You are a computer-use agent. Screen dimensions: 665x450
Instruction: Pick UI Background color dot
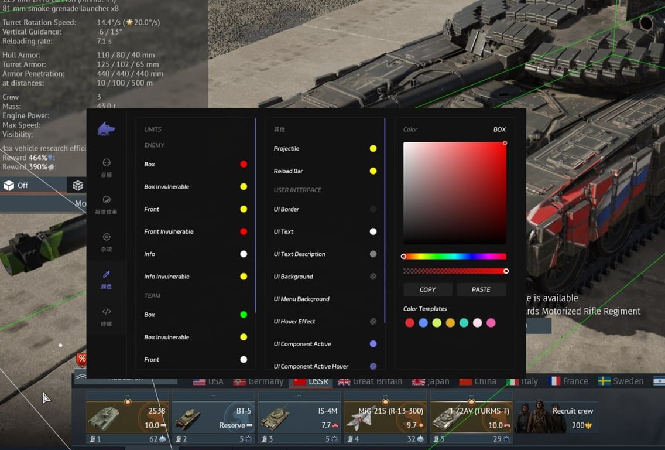(373, 277)
